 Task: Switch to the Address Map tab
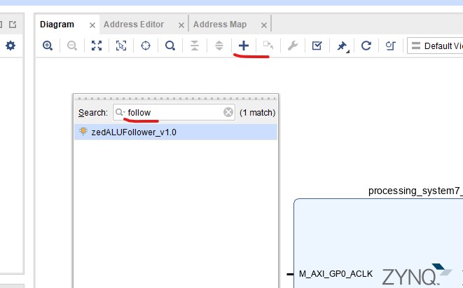(x=220, y=25)
